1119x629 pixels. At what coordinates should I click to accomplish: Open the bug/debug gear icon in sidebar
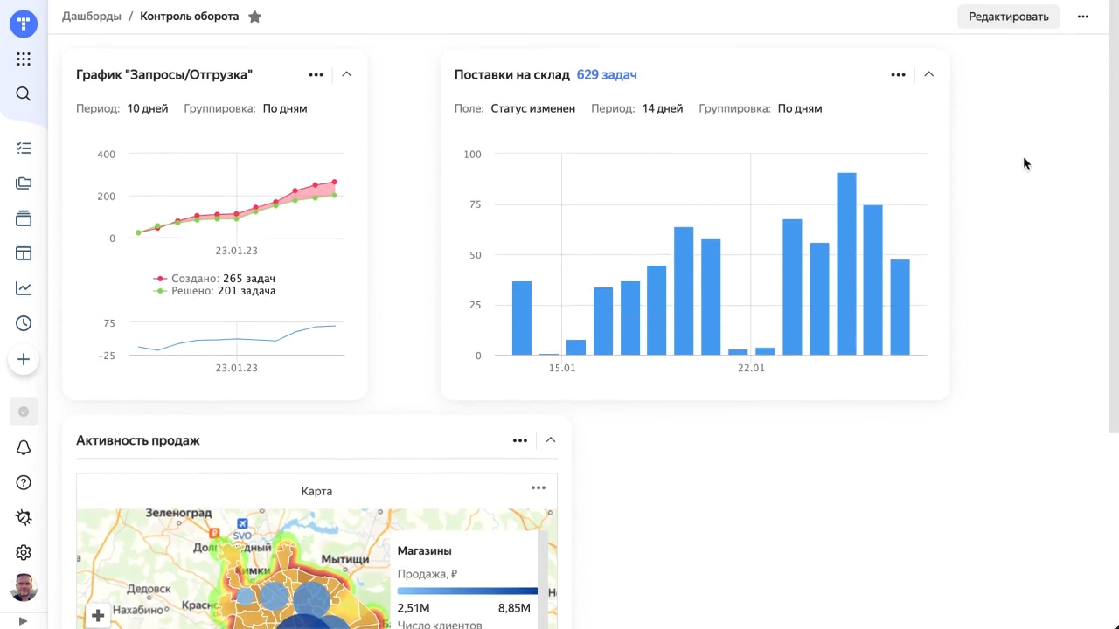coord(24,517)
